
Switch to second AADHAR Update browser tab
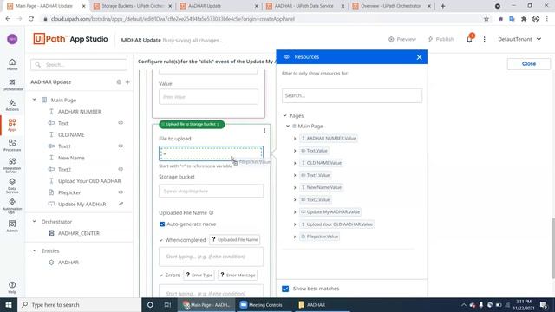click(x=219, y=6)
